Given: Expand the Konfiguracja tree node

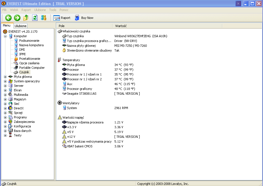Looking at the screenshot, I should pos(5,127).
